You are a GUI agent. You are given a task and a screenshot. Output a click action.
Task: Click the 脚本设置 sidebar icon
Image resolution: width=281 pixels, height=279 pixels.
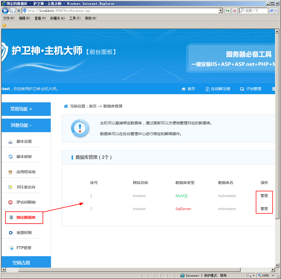(x=11, y=142)
